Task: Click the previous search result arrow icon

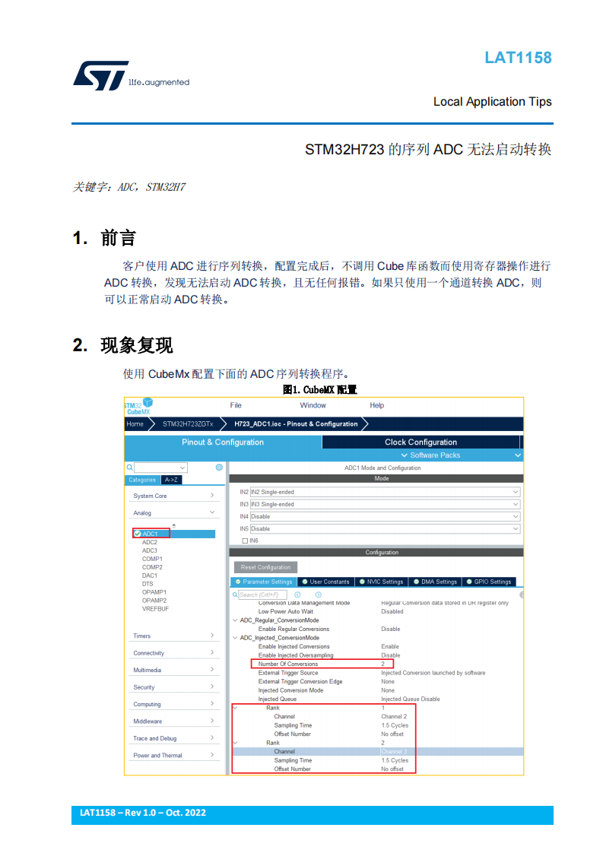Action: (x=297, y=595)
